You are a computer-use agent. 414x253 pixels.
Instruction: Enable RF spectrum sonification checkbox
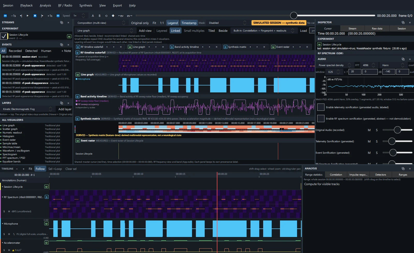tap(321, 118)
